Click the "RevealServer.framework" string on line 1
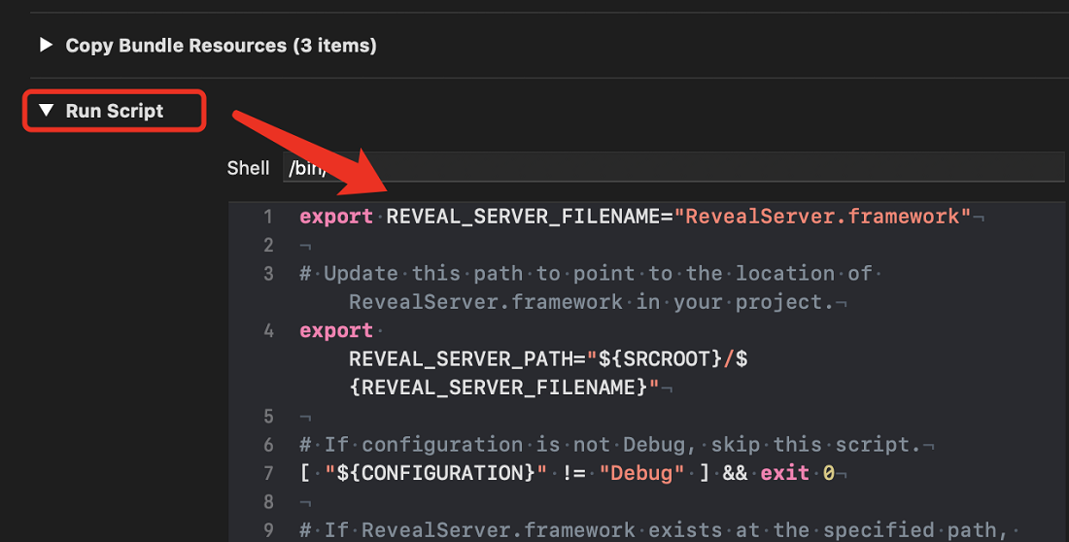 point(822,217)
